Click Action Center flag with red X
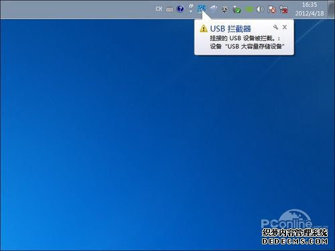Viewport: 335px width, 251px height. click(x=272, y=9)
